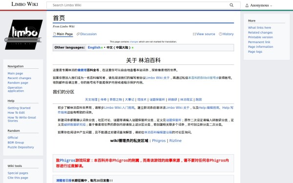Screen dimensions: 293x183
Task: Open the 碎数研 section link
Action: [172, 100]
